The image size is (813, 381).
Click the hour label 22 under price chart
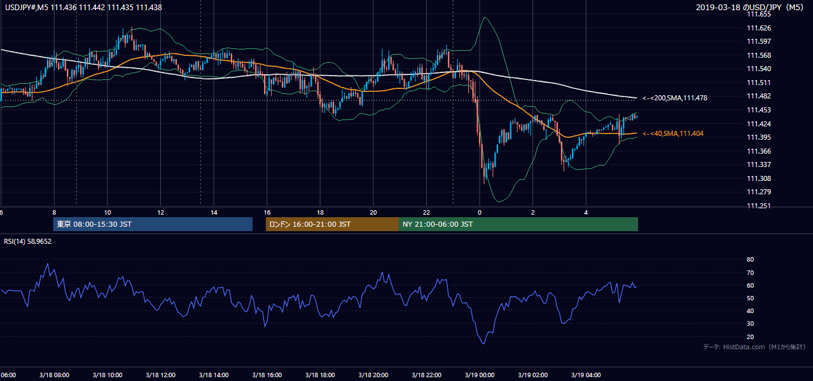click(x=427, y=213)
